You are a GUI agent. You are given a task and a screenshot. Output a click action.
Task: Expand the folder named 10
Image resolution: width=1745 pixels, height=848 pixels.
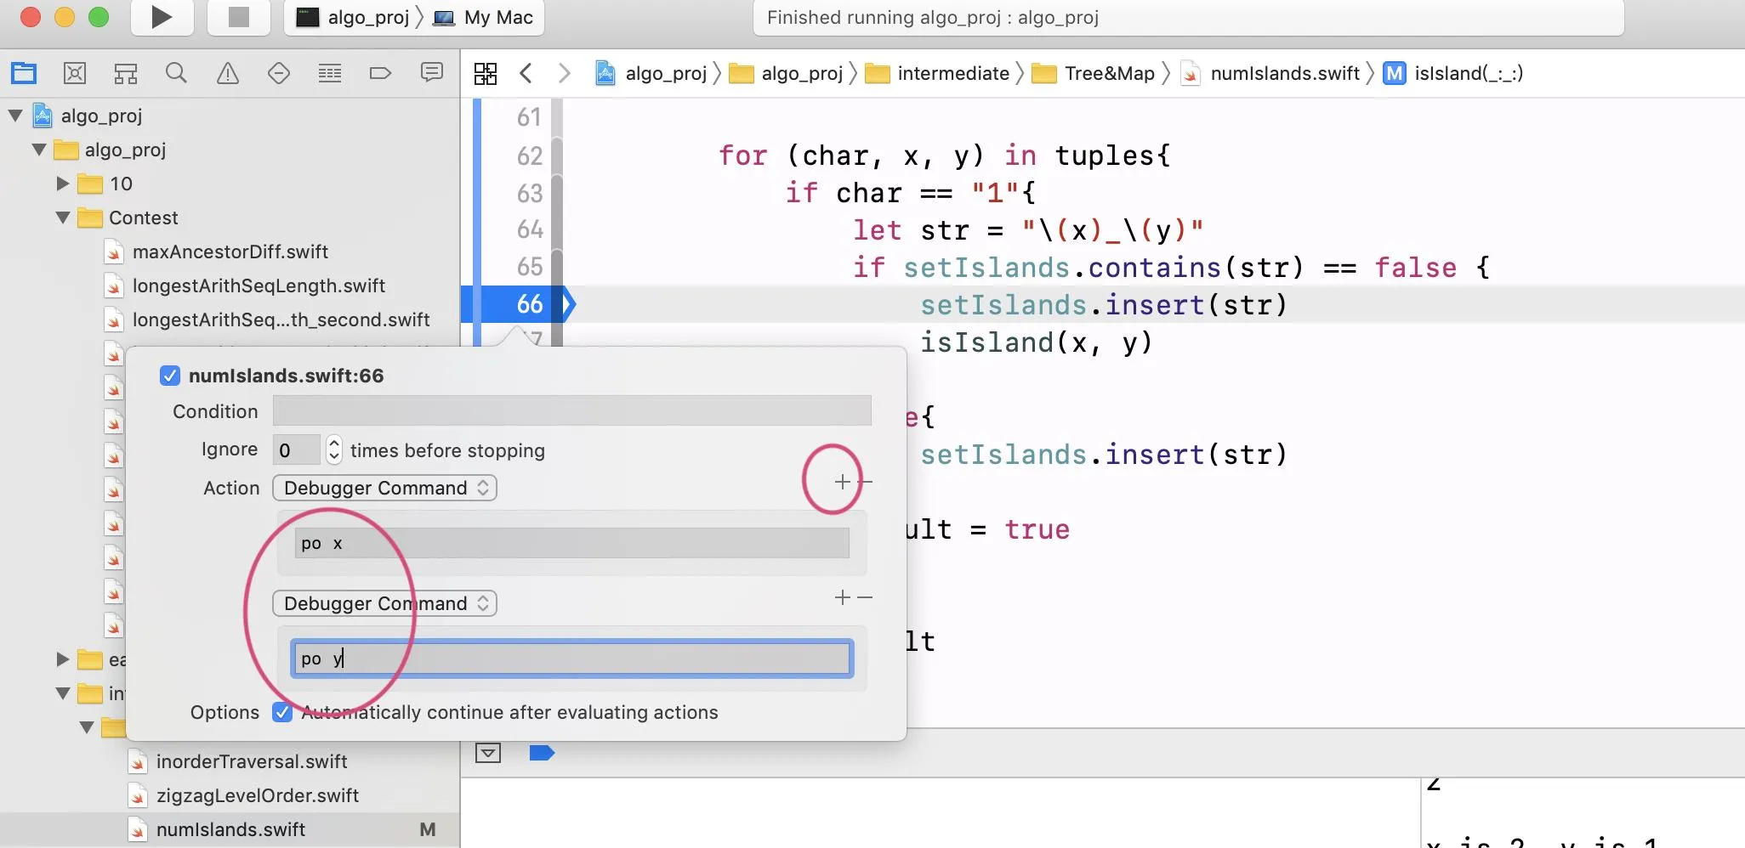(x=63, y=184)
